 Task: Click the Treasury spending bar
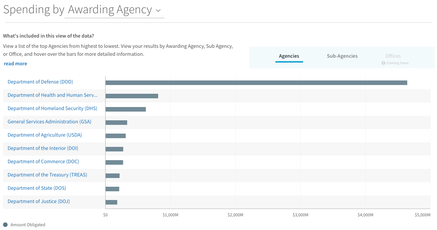pos(113,176)
